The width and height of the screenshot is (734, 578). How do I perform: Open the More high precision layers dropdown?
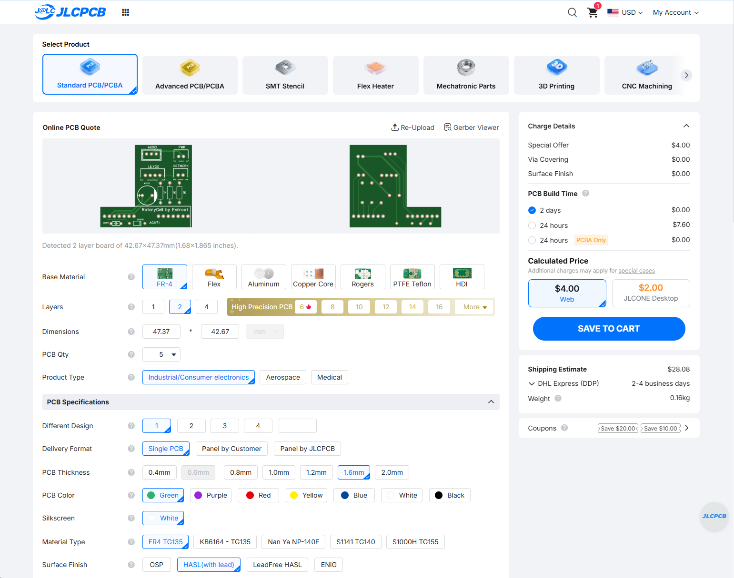(x=475, y=307)
